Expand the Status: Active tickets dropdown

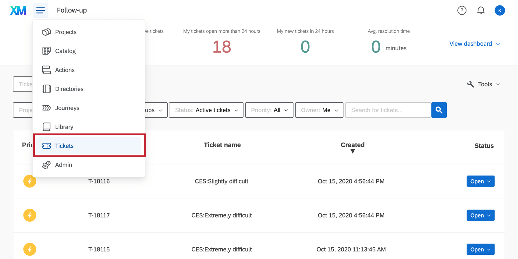[206, 110]
